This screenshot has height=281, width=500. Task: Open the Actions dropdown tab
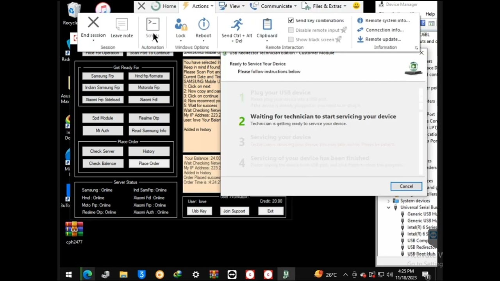click(198, 6)
